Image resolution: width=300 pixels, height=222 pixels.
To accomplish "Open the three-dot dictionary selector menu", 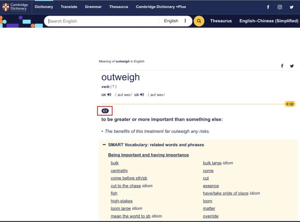I will tap(185, 21).
